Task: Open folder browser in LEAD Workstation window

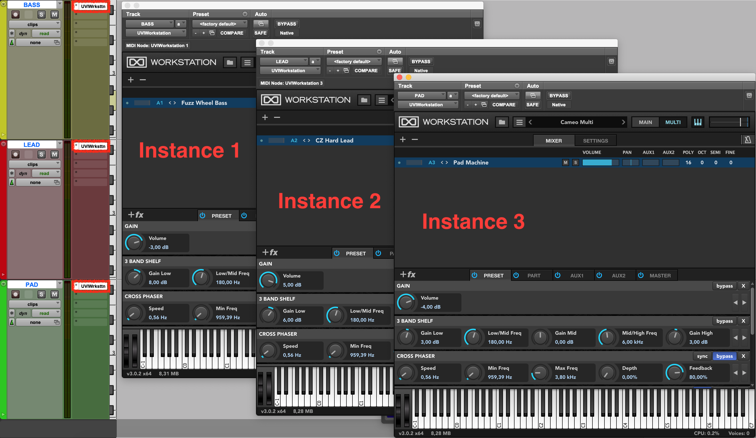Action: tap(364, 100)
